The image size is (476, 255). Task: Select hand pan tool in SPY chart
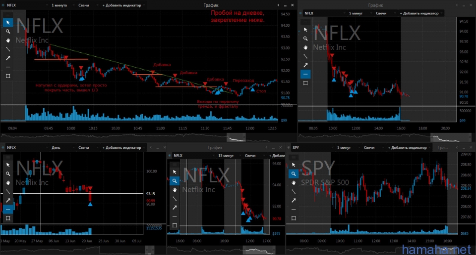click(x=293, y=183)
